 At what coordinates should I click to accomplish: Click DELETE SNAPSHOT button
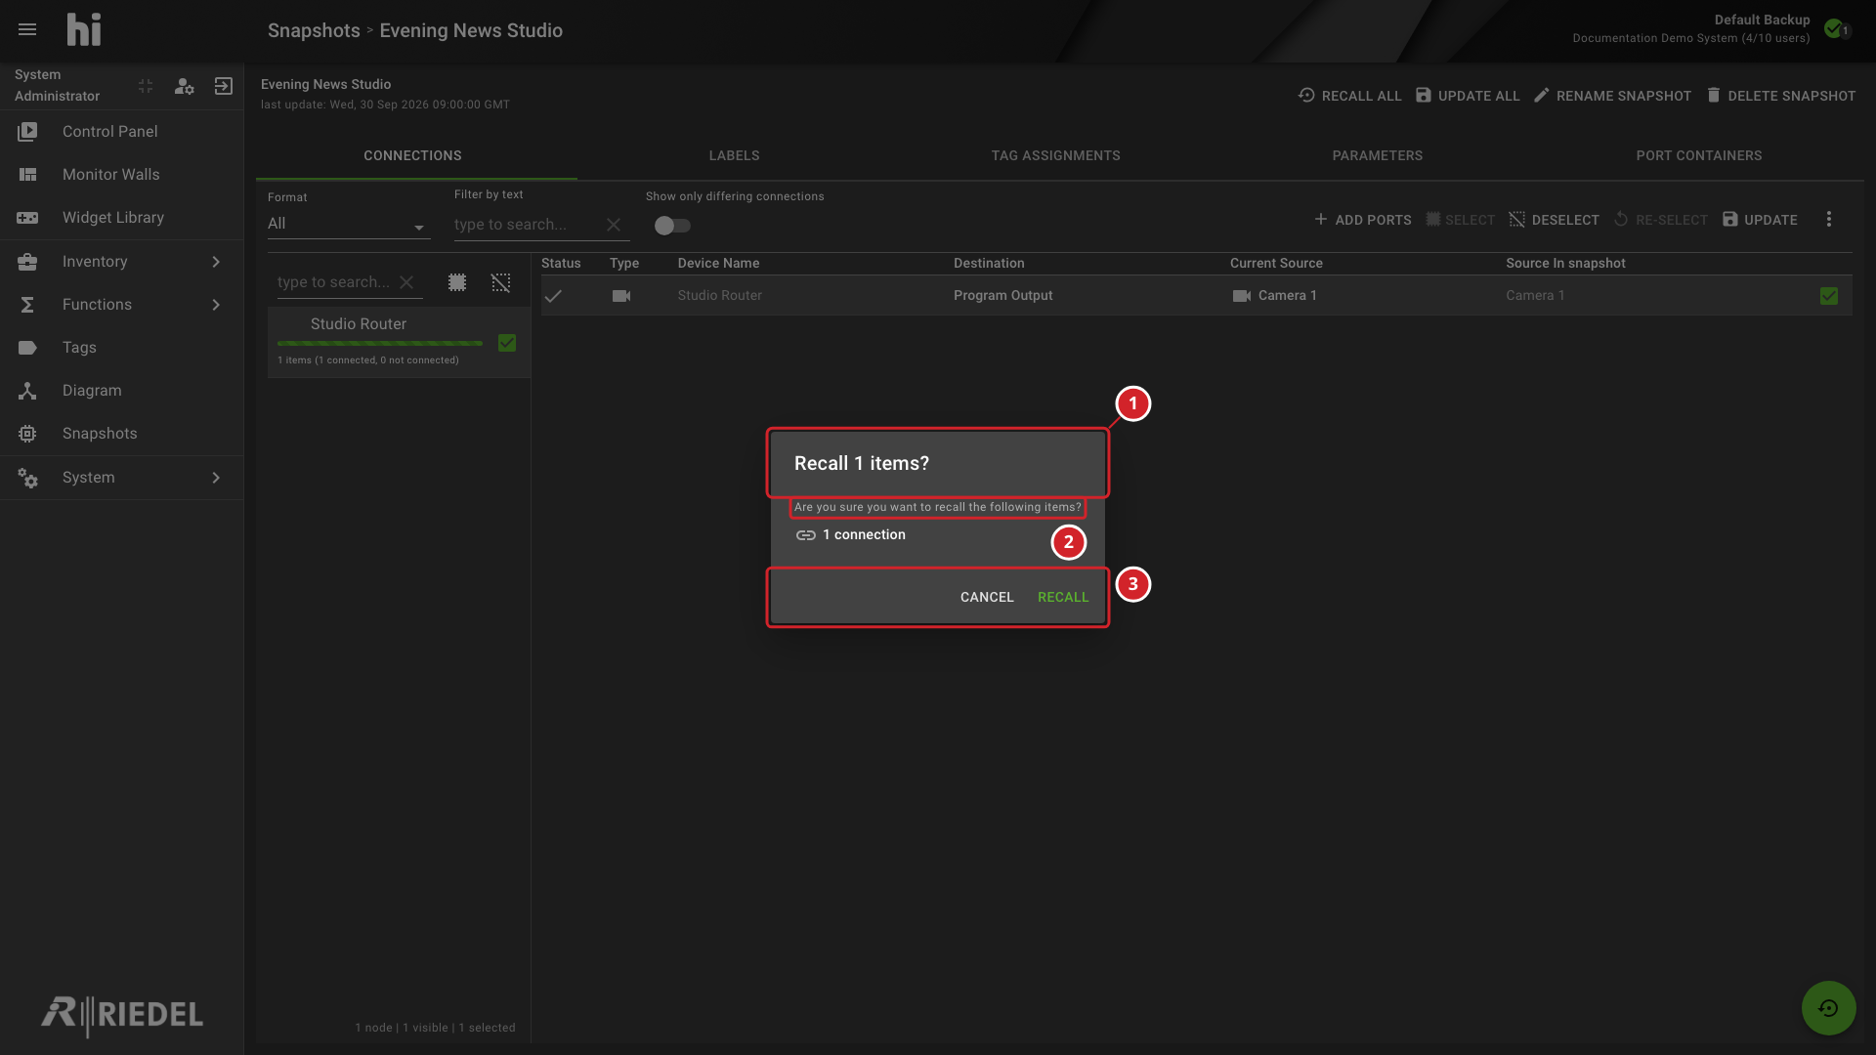coord(1780,96)
